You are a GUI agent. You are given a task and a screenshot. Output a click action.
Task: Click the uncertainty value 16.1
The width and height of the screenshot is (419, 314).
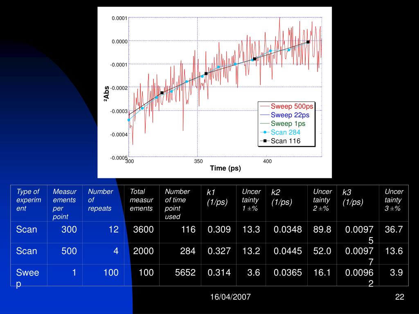322,273
